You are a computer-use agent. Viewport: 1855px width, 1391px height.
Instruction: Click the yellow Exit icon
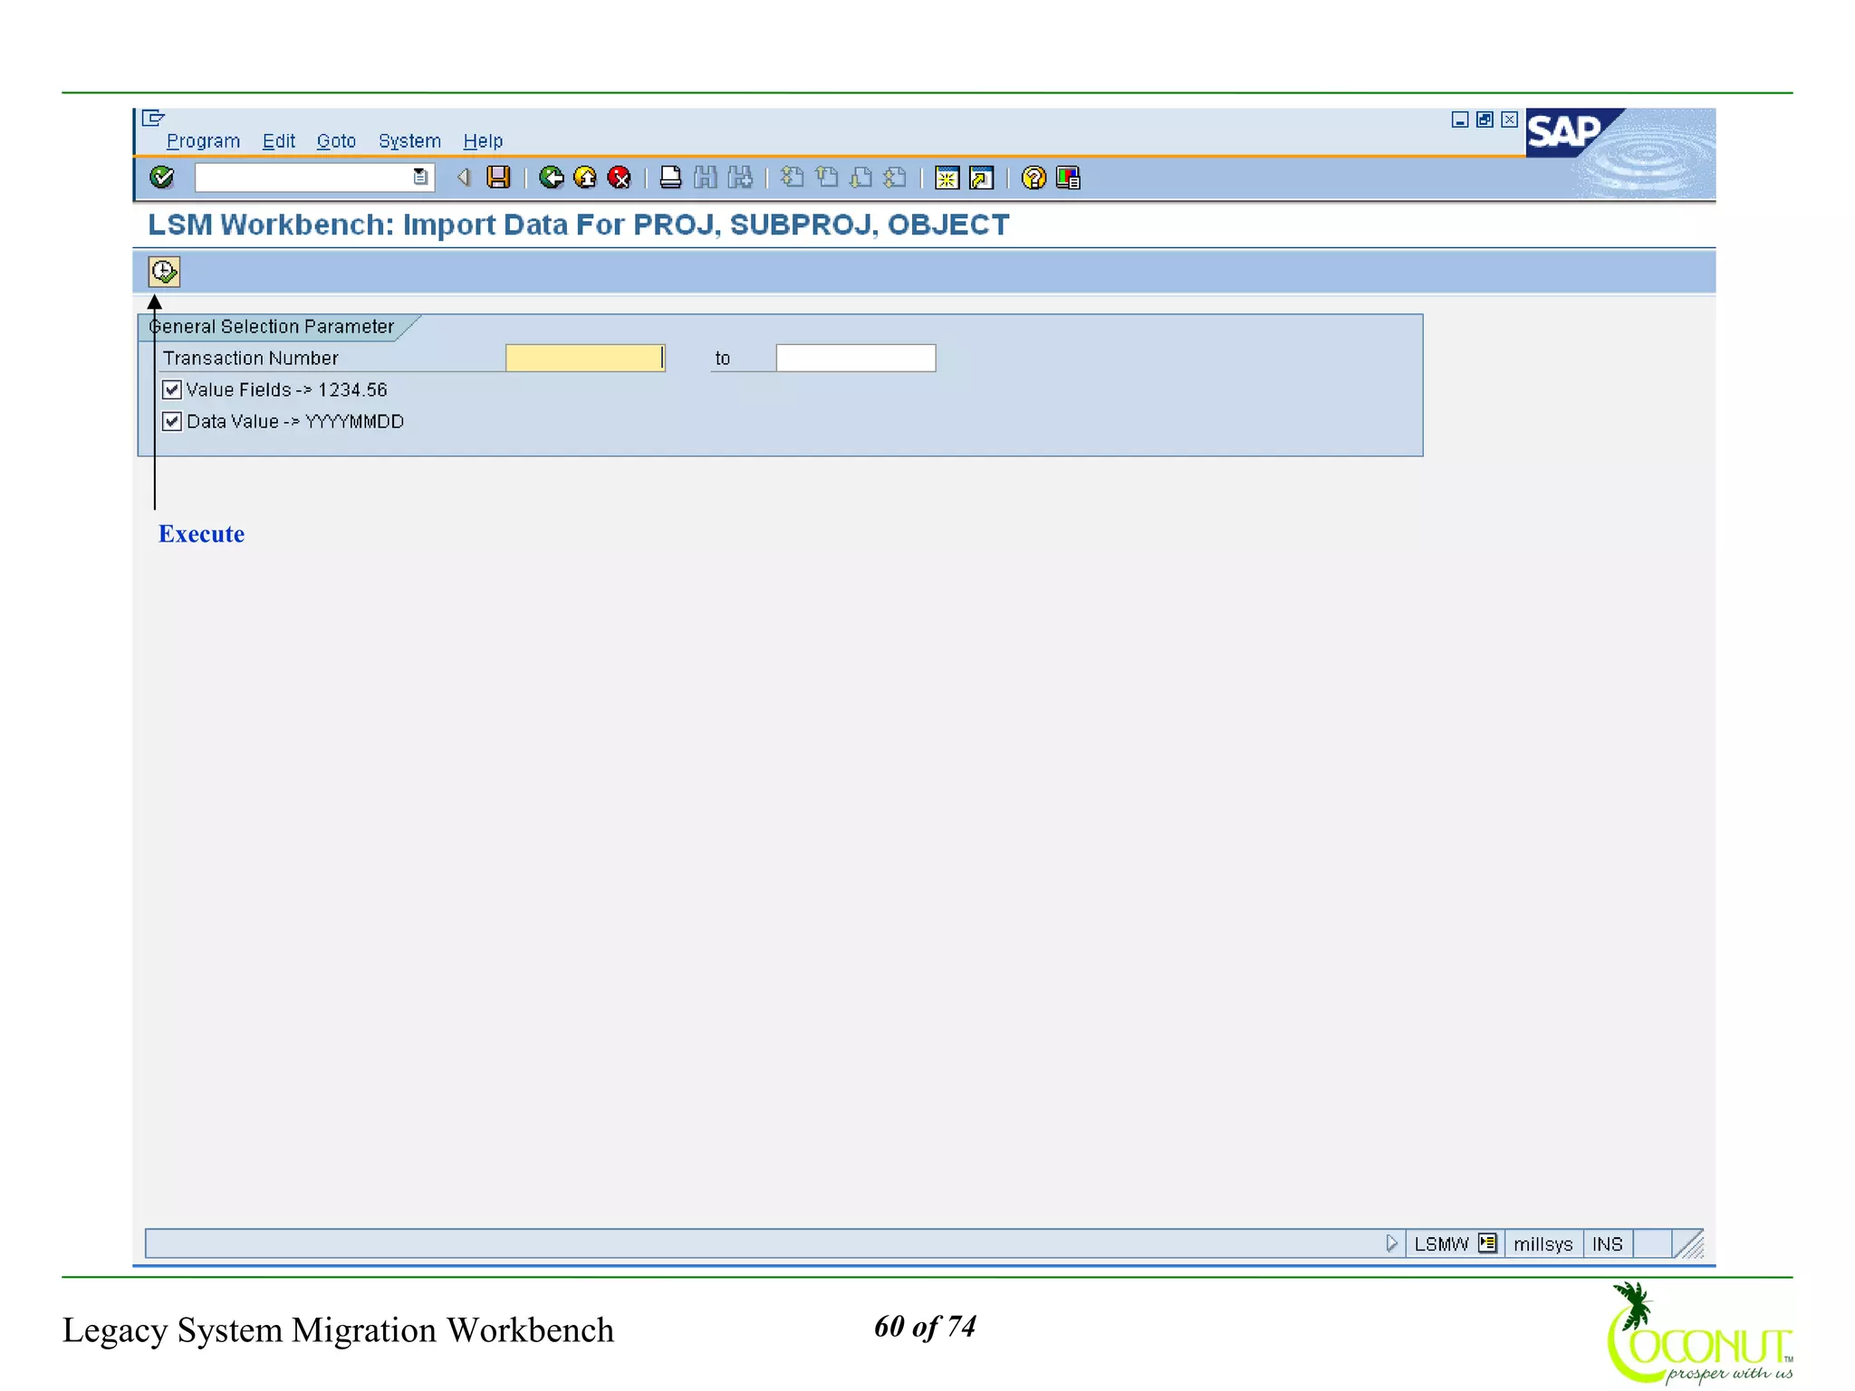(x=585, y=177)
